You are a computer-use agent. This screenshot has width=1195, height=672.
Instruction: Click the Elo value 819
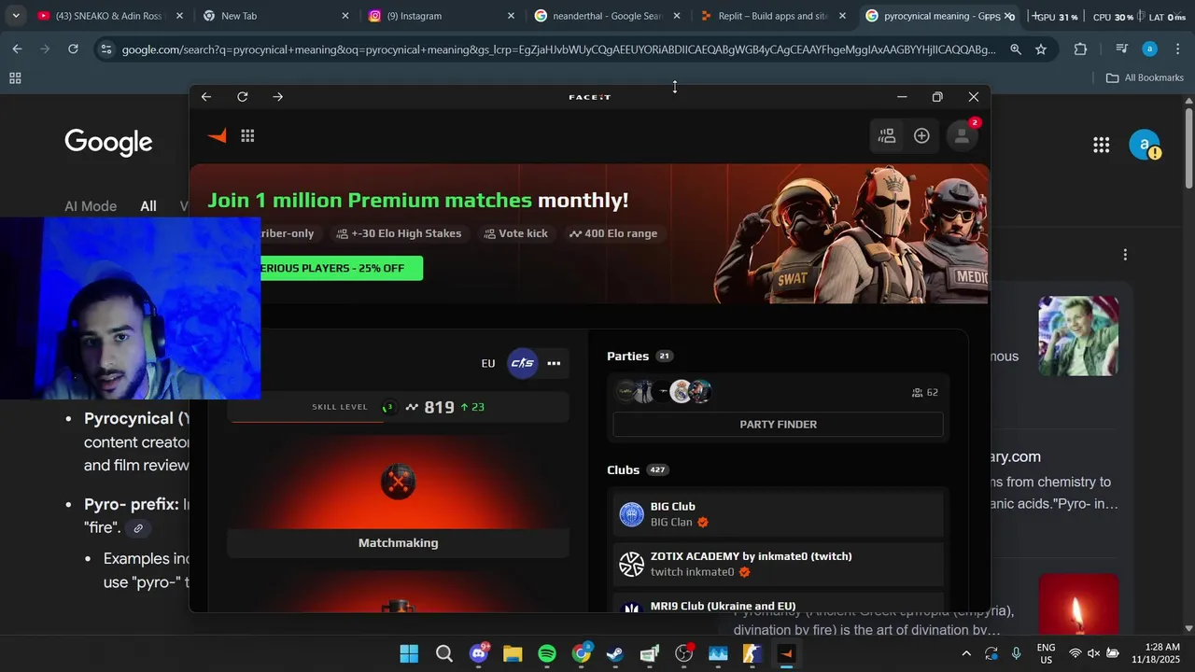pyautogui.click(x=439, y=408)
